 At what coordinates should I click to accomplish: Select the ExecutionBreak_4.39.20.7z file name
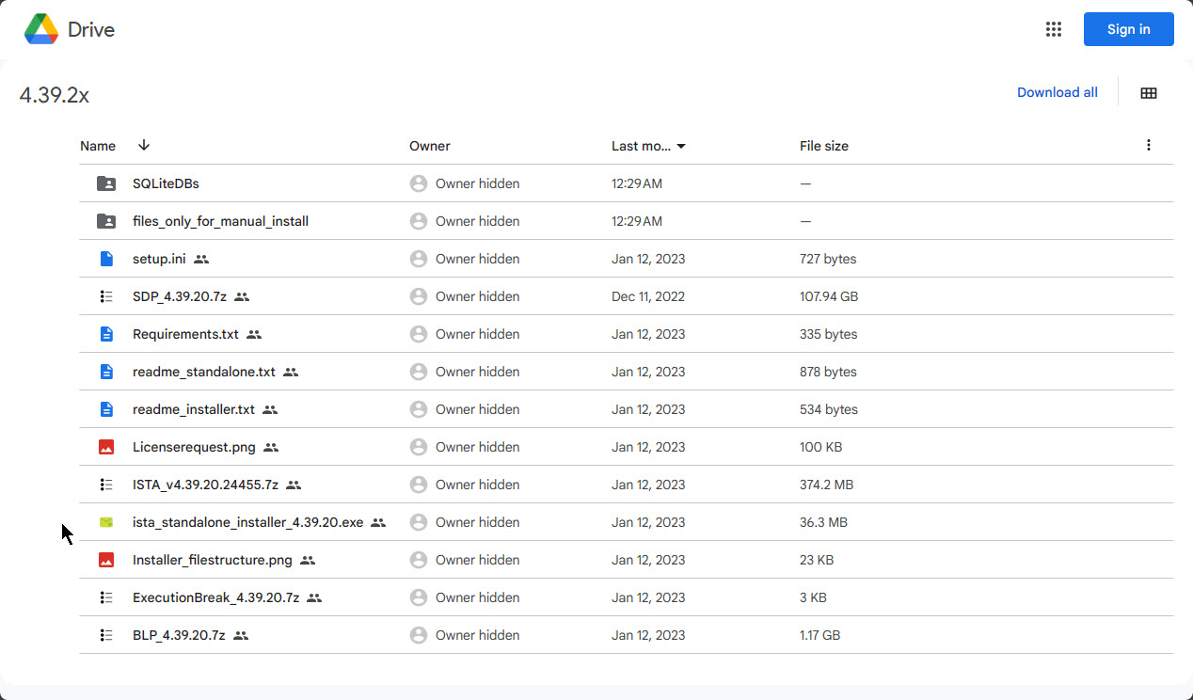pos(215,597)
